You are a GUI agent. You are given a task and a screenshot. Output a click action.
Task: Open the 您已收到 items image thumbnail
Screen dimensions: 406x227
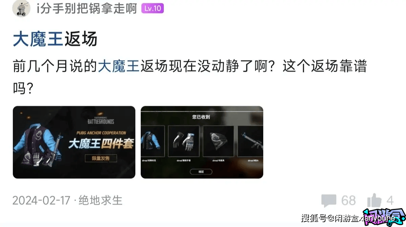(202, 142)
